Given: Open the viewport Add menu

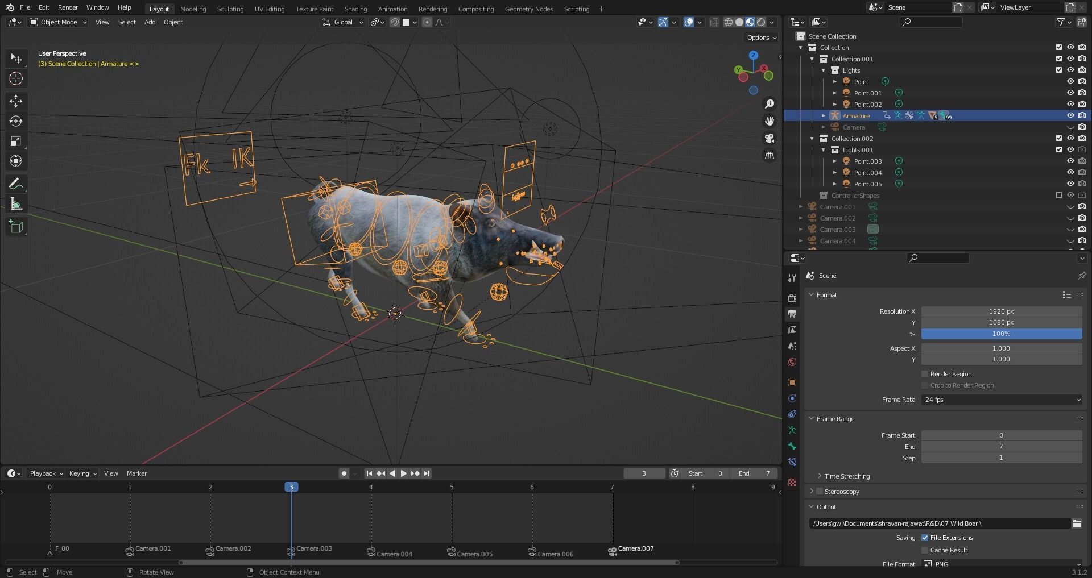Looking at the screenshot, I should click(150, 22).
